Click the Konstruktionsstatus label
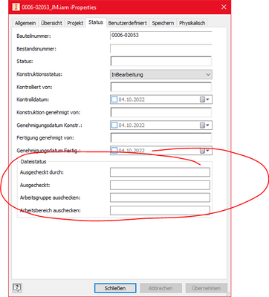This screenshot has height=297, width=269. [39, 74]
